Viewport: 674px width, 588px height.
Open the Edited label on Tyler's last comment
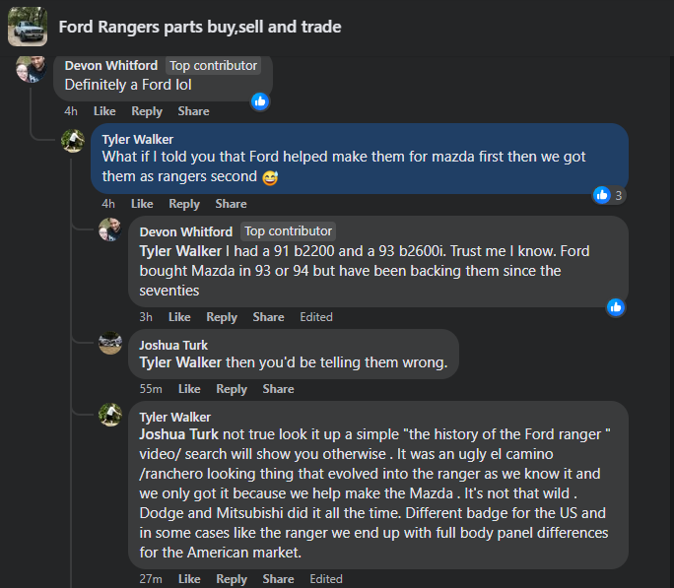click(x=326, y=579)
